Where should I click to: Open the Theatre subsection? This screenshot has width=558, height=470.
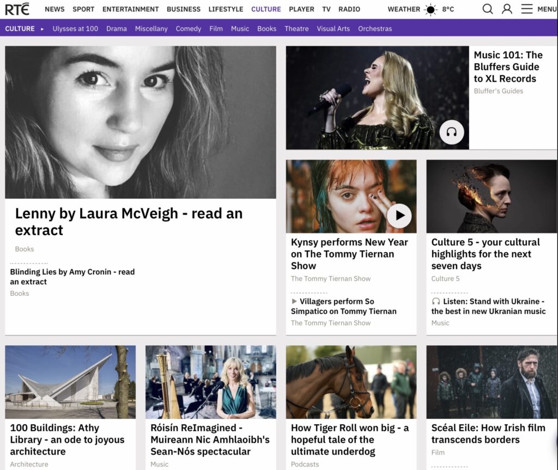click(x=296, y=29)
